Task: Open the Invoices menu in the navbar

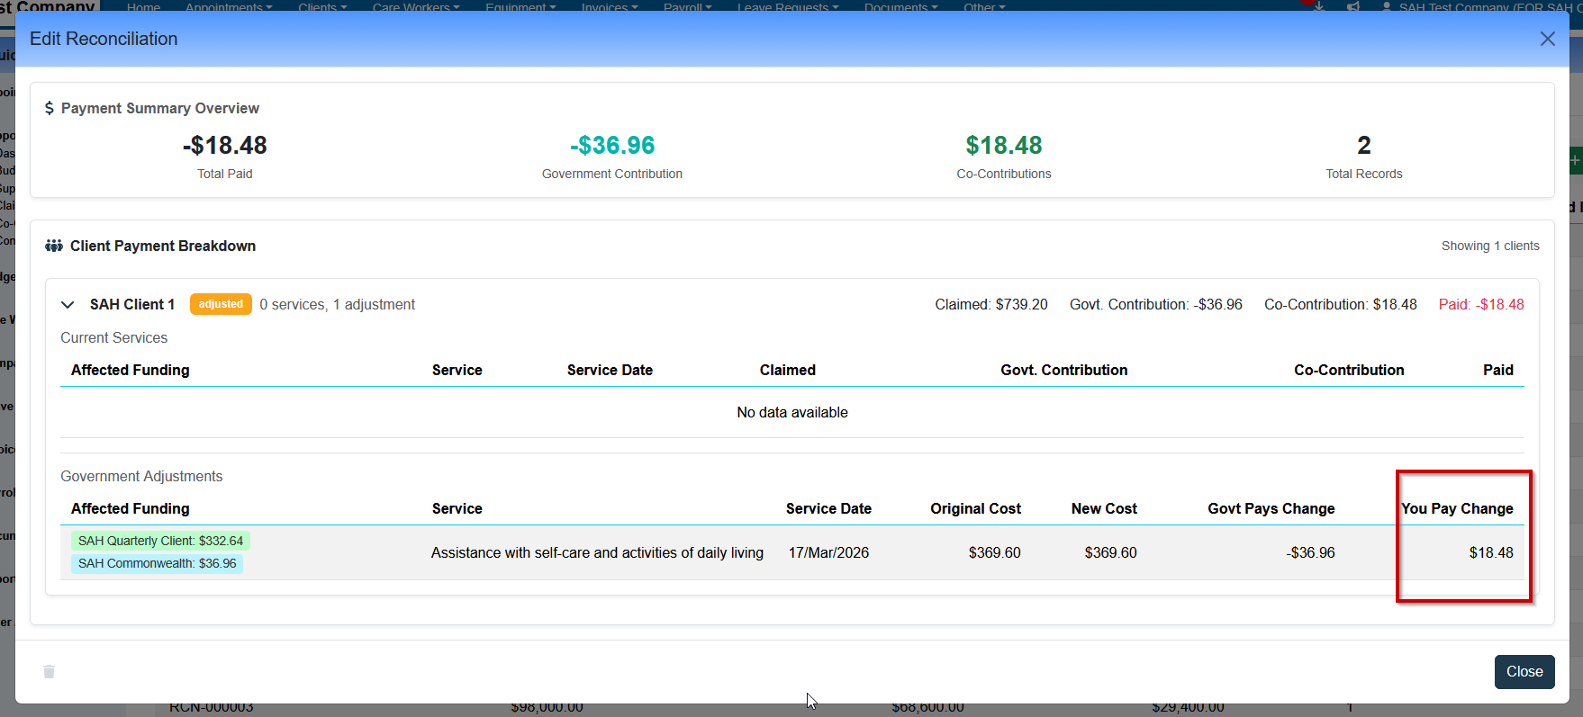Action: point(610,6)
